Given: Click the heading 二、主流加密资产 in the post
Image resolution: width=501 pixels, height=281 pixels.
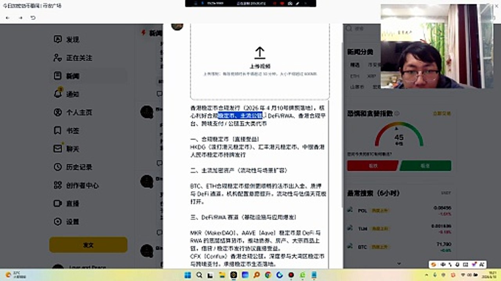Looking at the screenshot, I should point(239,171).
